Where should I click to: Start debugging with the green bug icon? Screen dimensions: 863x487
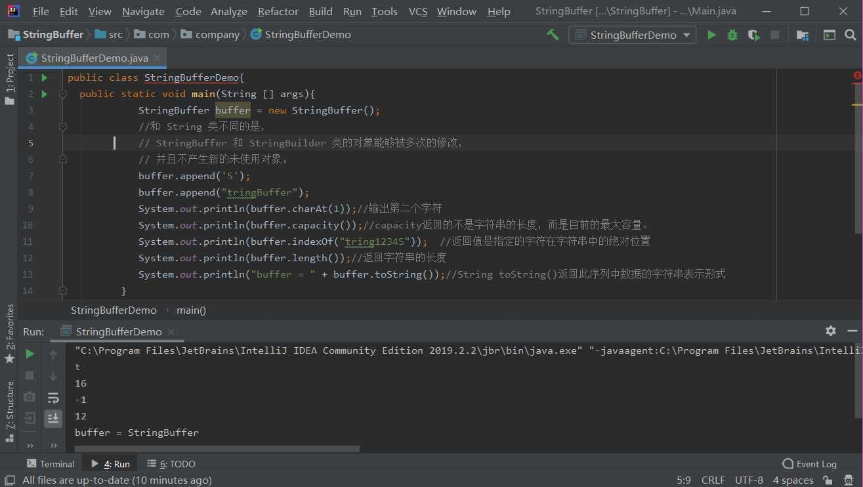(732, 35)
